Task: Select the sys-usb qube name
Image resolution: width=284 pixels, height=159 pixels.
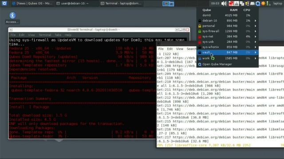Action: (x=208, y=42)
